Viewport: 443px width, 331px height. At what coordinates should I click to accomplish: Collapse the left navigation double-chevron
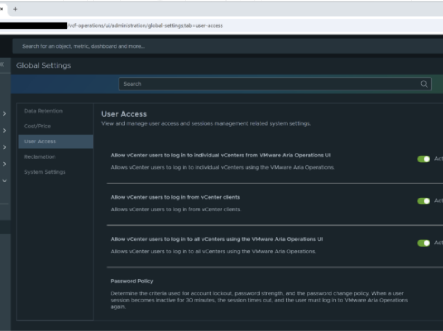pos(2,65)
